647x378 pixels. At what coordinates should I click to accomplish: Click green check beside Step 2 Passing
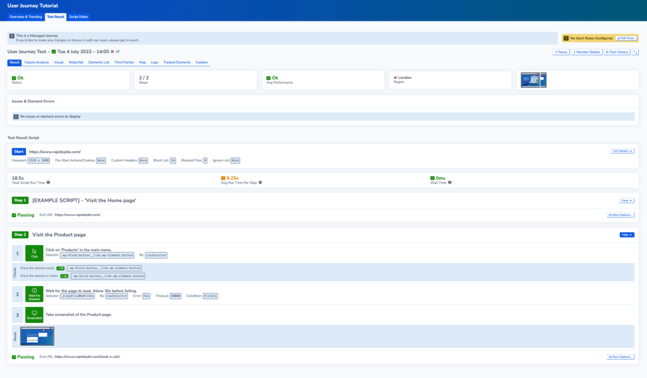click(x=14, y=357)
